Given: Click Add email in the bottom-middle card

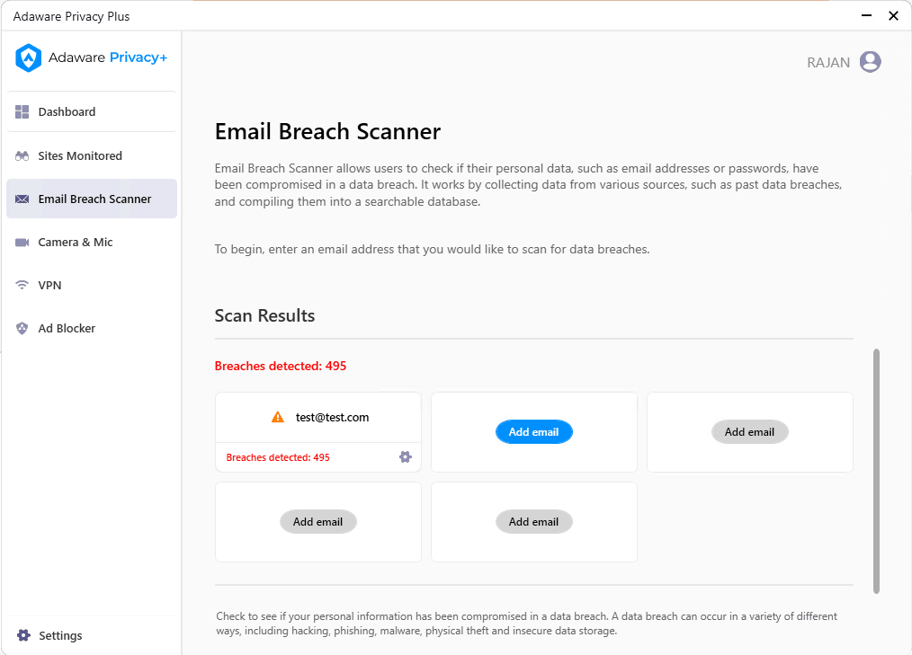Looking at the screenshot, I should [x=533, y=522].
